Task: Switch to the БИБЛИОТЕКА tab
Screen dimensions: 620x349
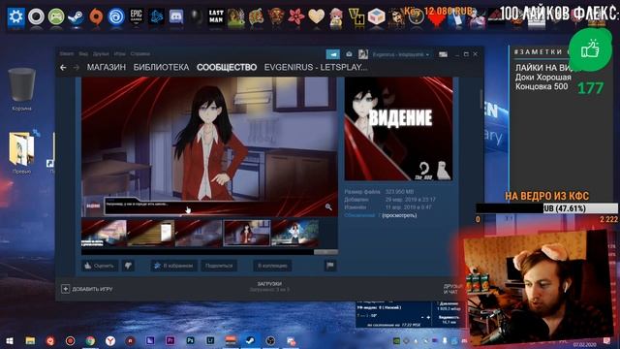Action: point(162,67)
